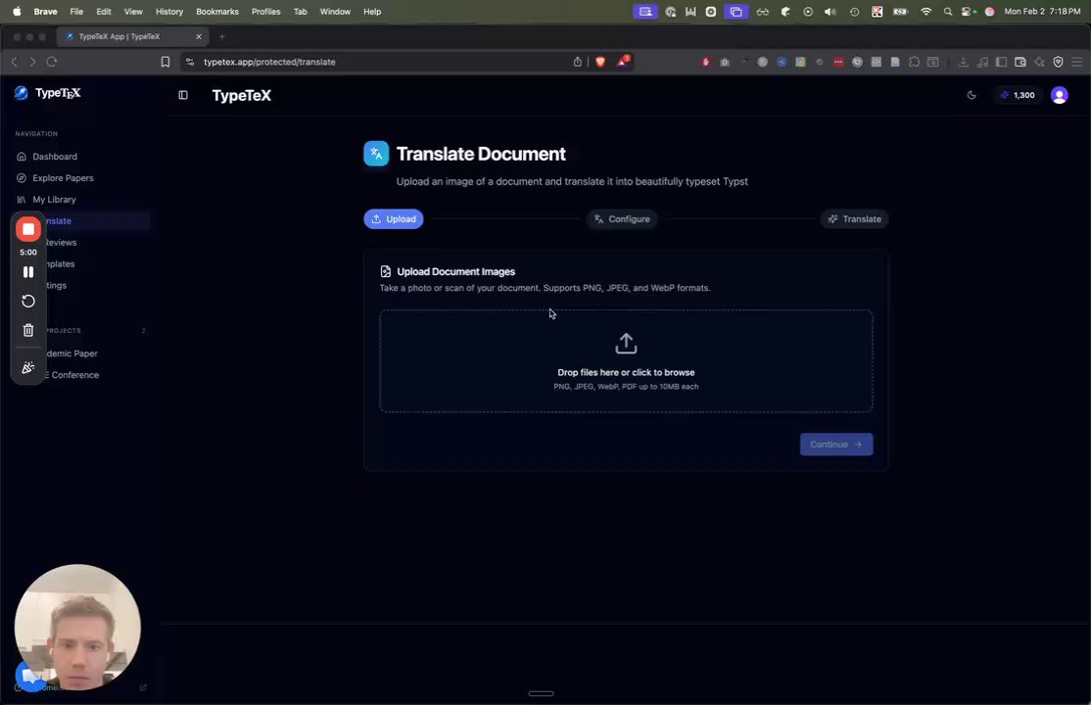This screenshot has width=1091, height=705.
Task: Click the volume icon in menu bar
Action: coord(830,12)
